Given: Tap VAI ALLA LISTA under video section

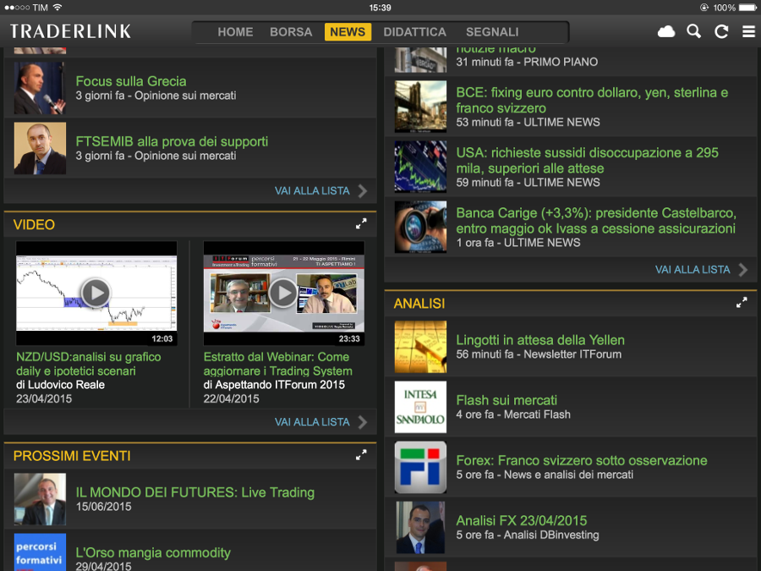Looking at the screenshot, I should [320, 422].
